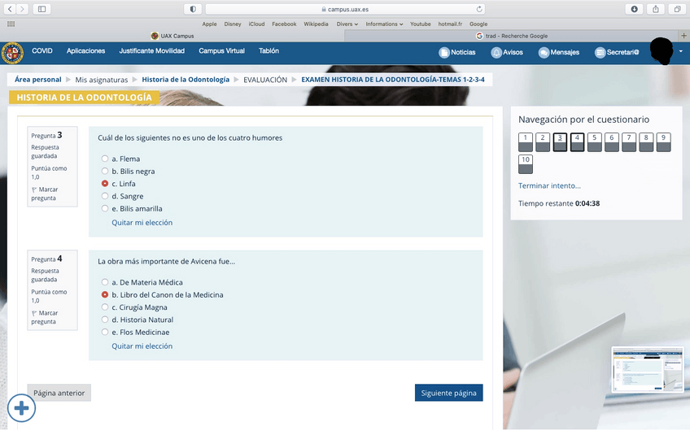Click the UAX university crest logo
Viewport: 690px width, 431px height.
[x=12, y=53]
